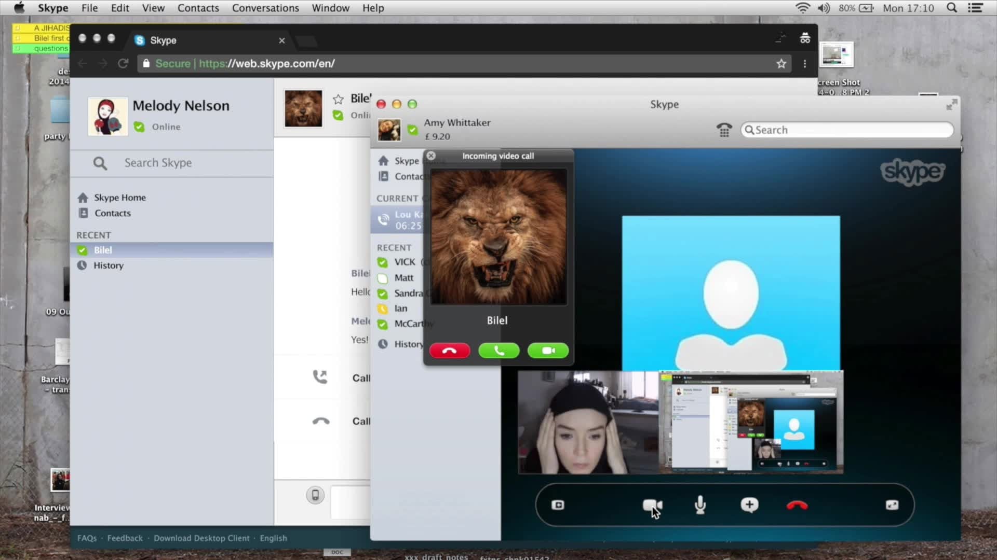This screenshot has height=560, width=997.
Task: Mute the microphone in call controls
Action: [700, 505]
